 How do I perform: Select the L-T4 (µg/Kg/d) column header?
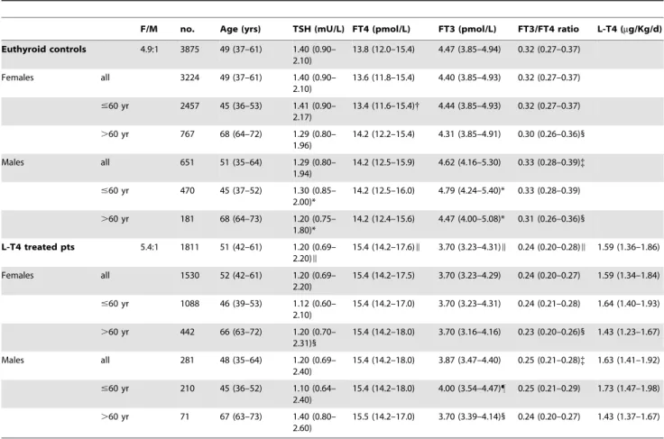tap(630, 29)
